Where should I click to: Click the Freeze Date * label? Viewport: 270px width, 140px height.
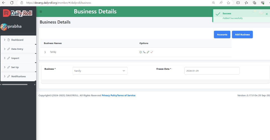tap(164, 69)
